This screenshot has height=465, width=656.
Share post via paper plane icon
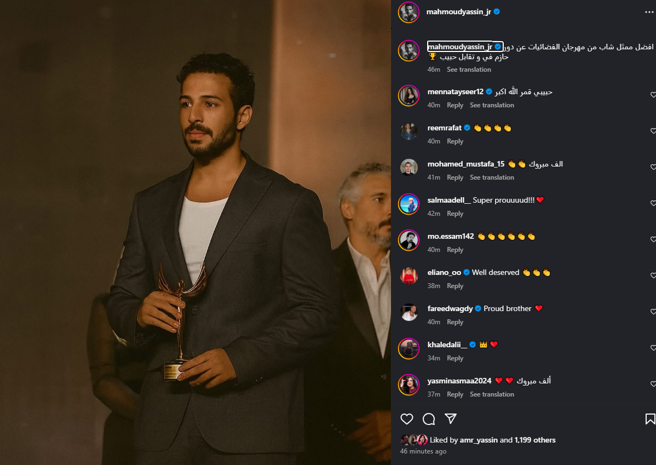click(451, 418)
